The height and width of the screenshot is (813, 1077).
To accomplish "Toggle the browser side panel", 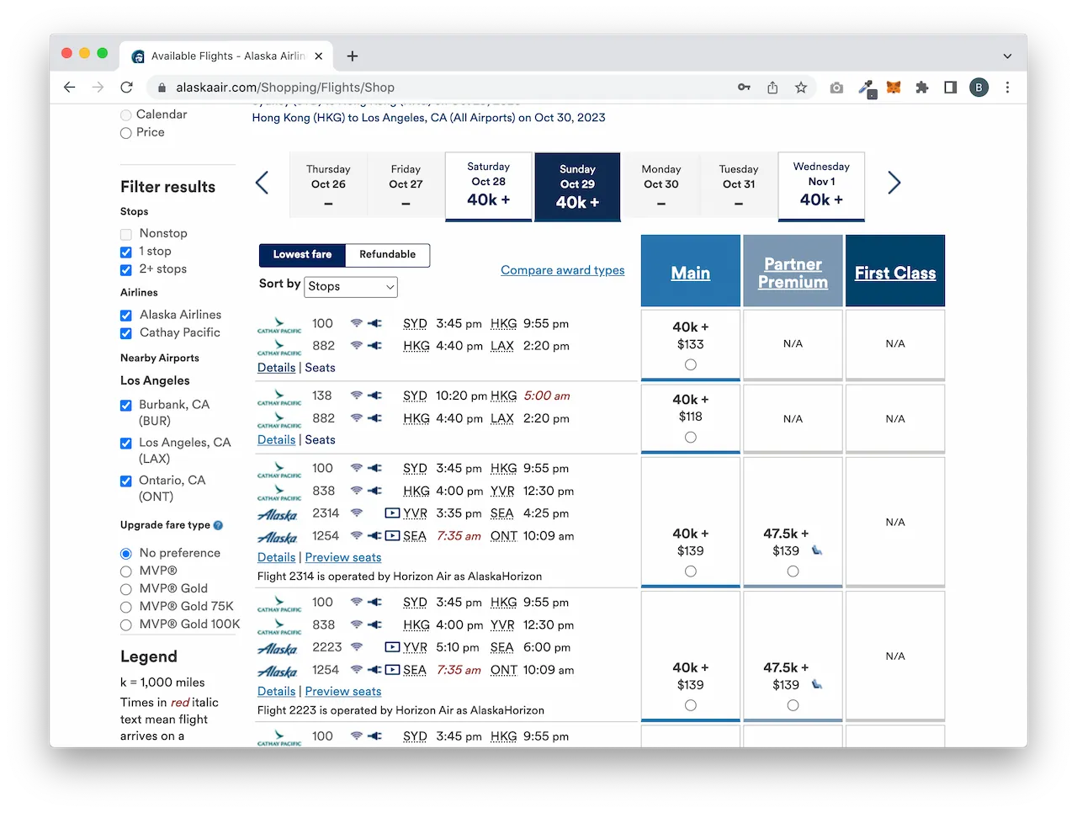I will point(950,88).
